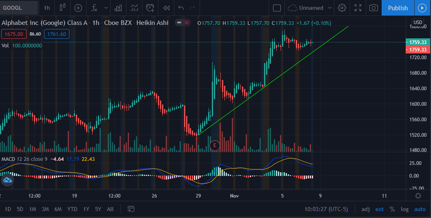
Task: Click the Compare or add symbol icon
Action: [78, 8]
